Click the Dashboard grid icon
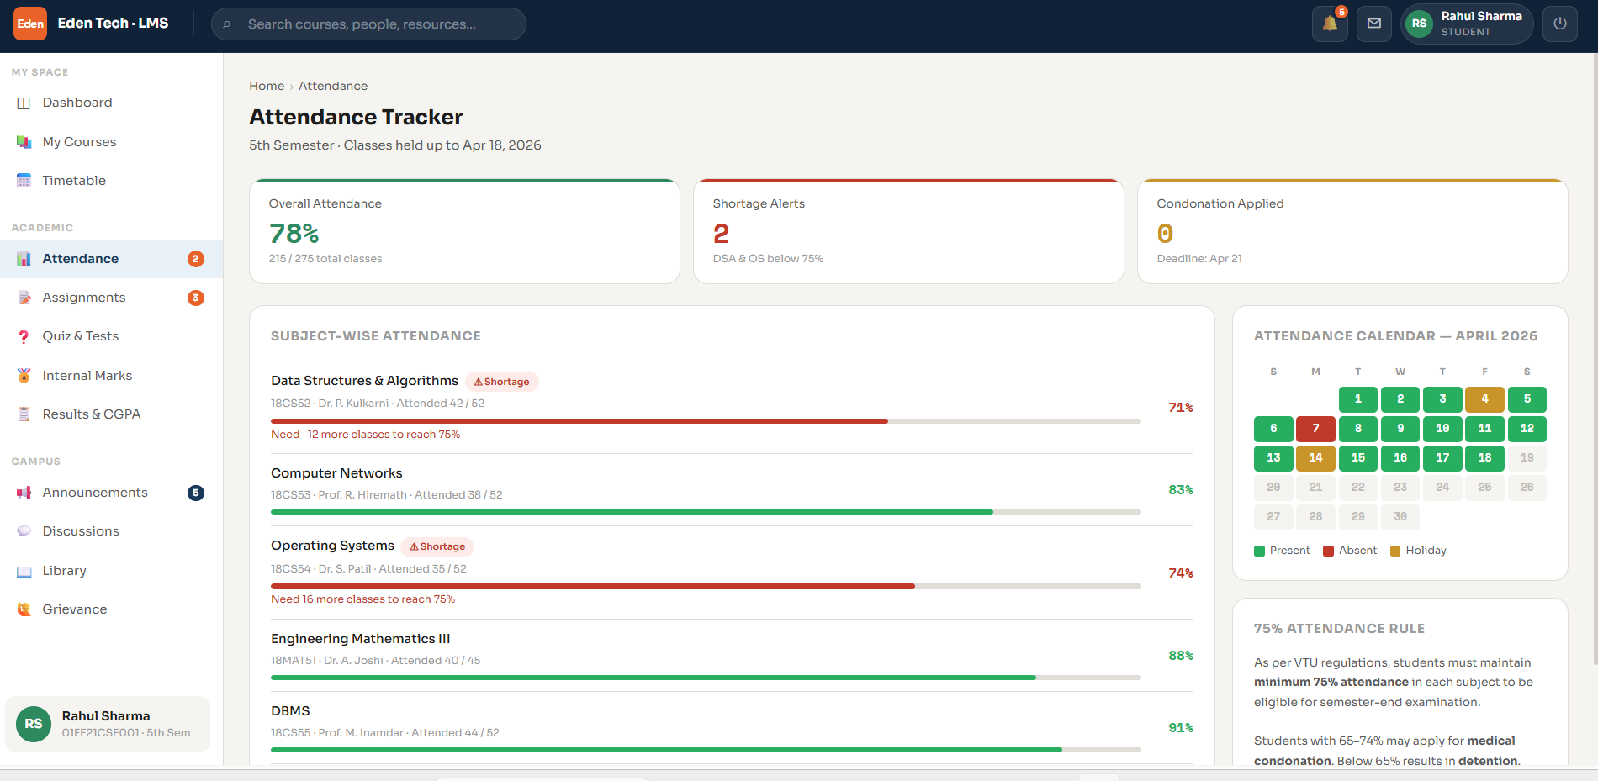Image resolution: width=1598 pixels, height=781 pixels. click(x=24, y=103)
